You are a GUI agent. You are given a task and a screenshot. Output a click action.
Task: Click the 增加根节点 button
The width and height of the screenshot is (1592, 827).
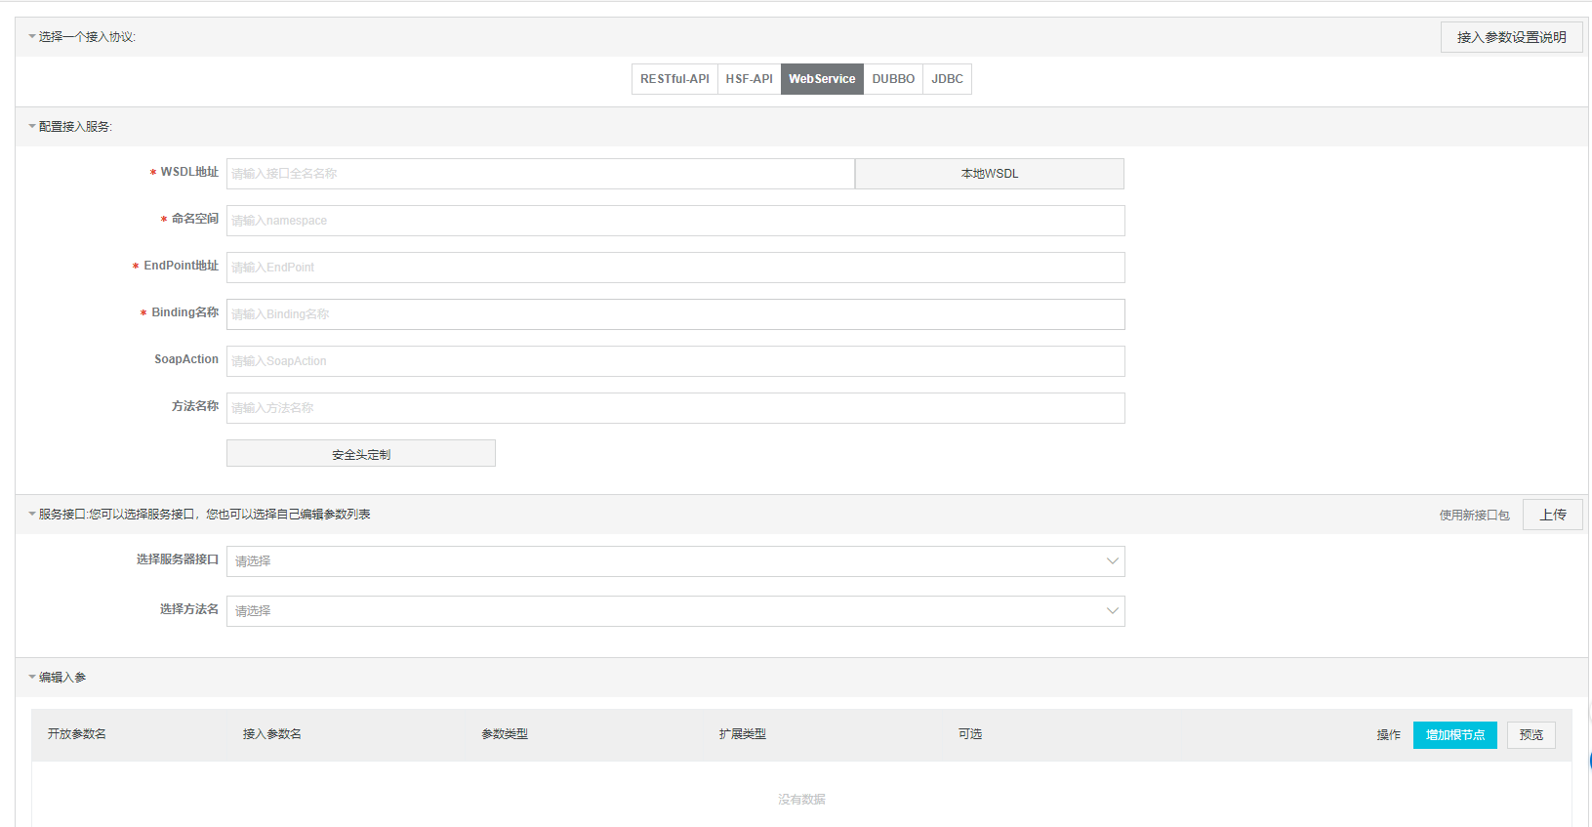pyautogui.click(x=1454, y=735)
